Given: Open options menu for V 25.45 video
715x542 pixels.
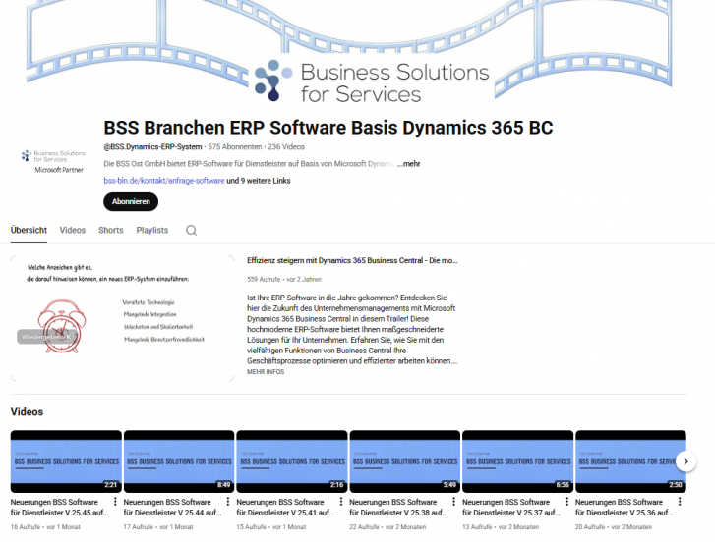Looking at the screenshot, I should 115,502.
